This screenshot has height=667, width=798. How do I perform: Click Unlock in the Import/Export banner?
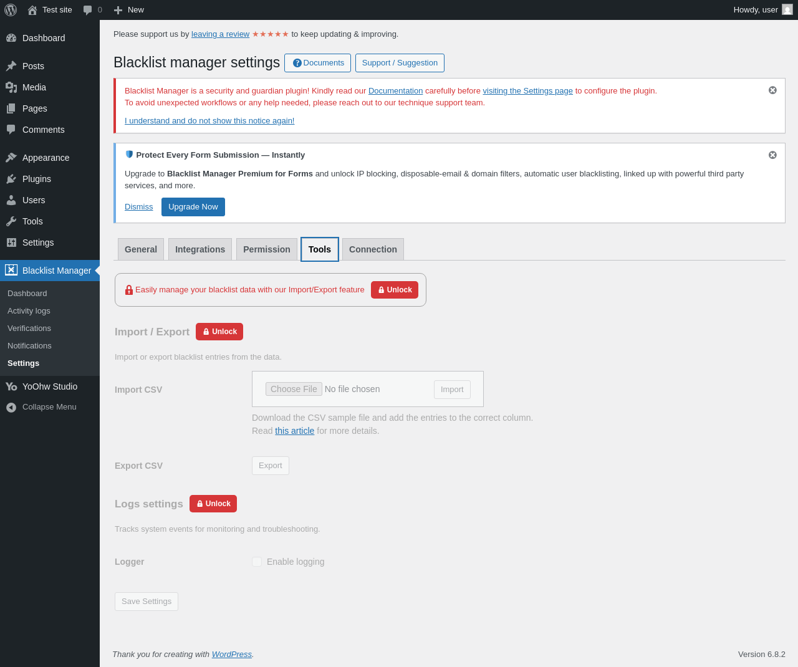pos(395,290)
